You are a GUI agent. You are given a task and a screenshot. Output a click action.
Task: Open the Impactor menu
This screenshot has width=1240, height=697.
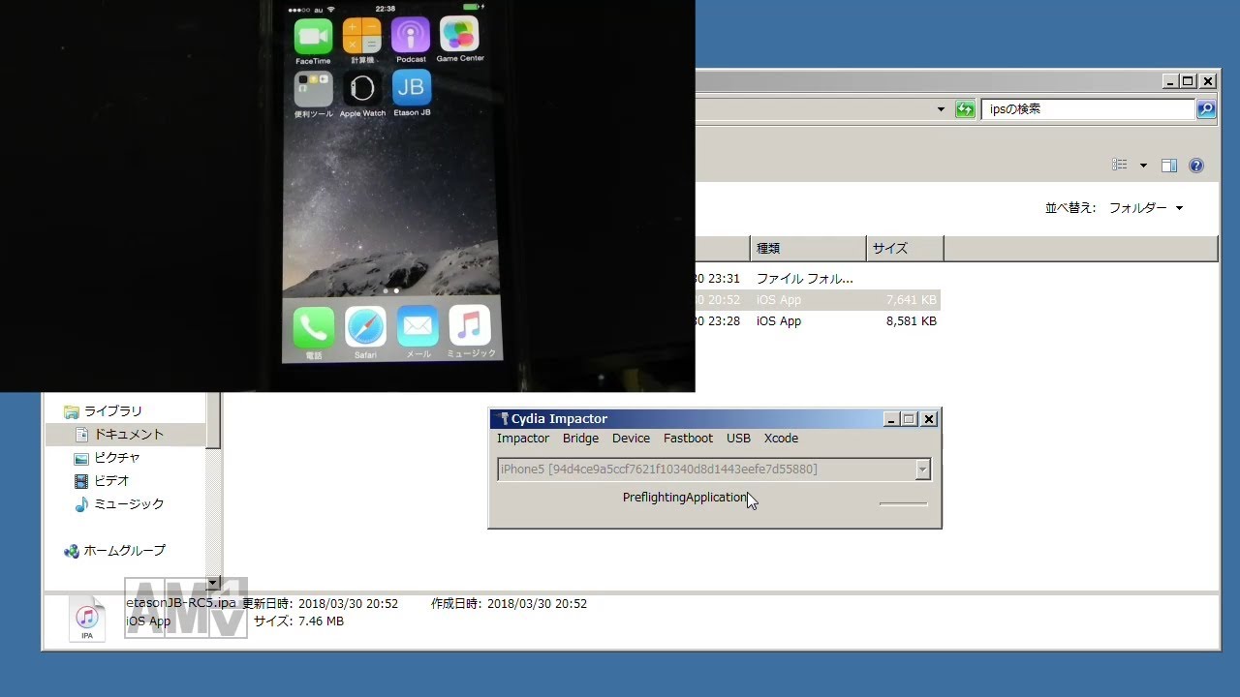(523, 439)
